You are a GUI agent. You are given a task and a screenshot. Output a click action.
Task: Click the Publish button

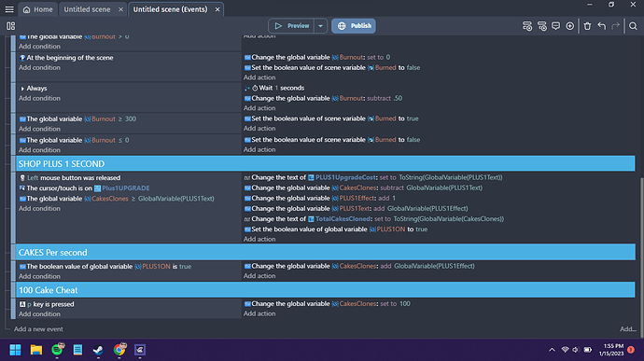(x=354, y=26)
